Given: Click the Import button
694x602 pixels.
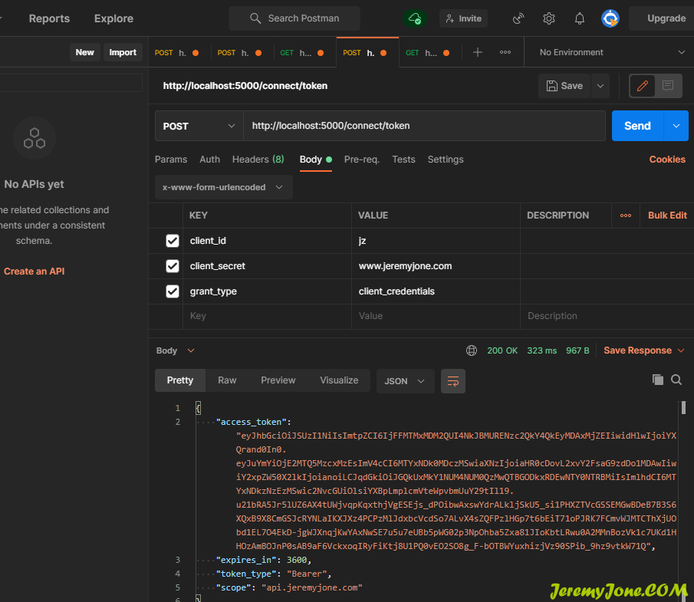Looking at the screenshot, I should 123,52.
